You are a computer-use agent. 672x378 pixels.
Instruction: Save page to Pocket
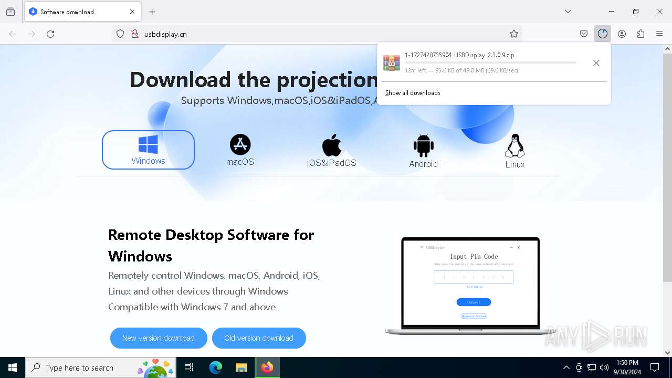(584, 34)
